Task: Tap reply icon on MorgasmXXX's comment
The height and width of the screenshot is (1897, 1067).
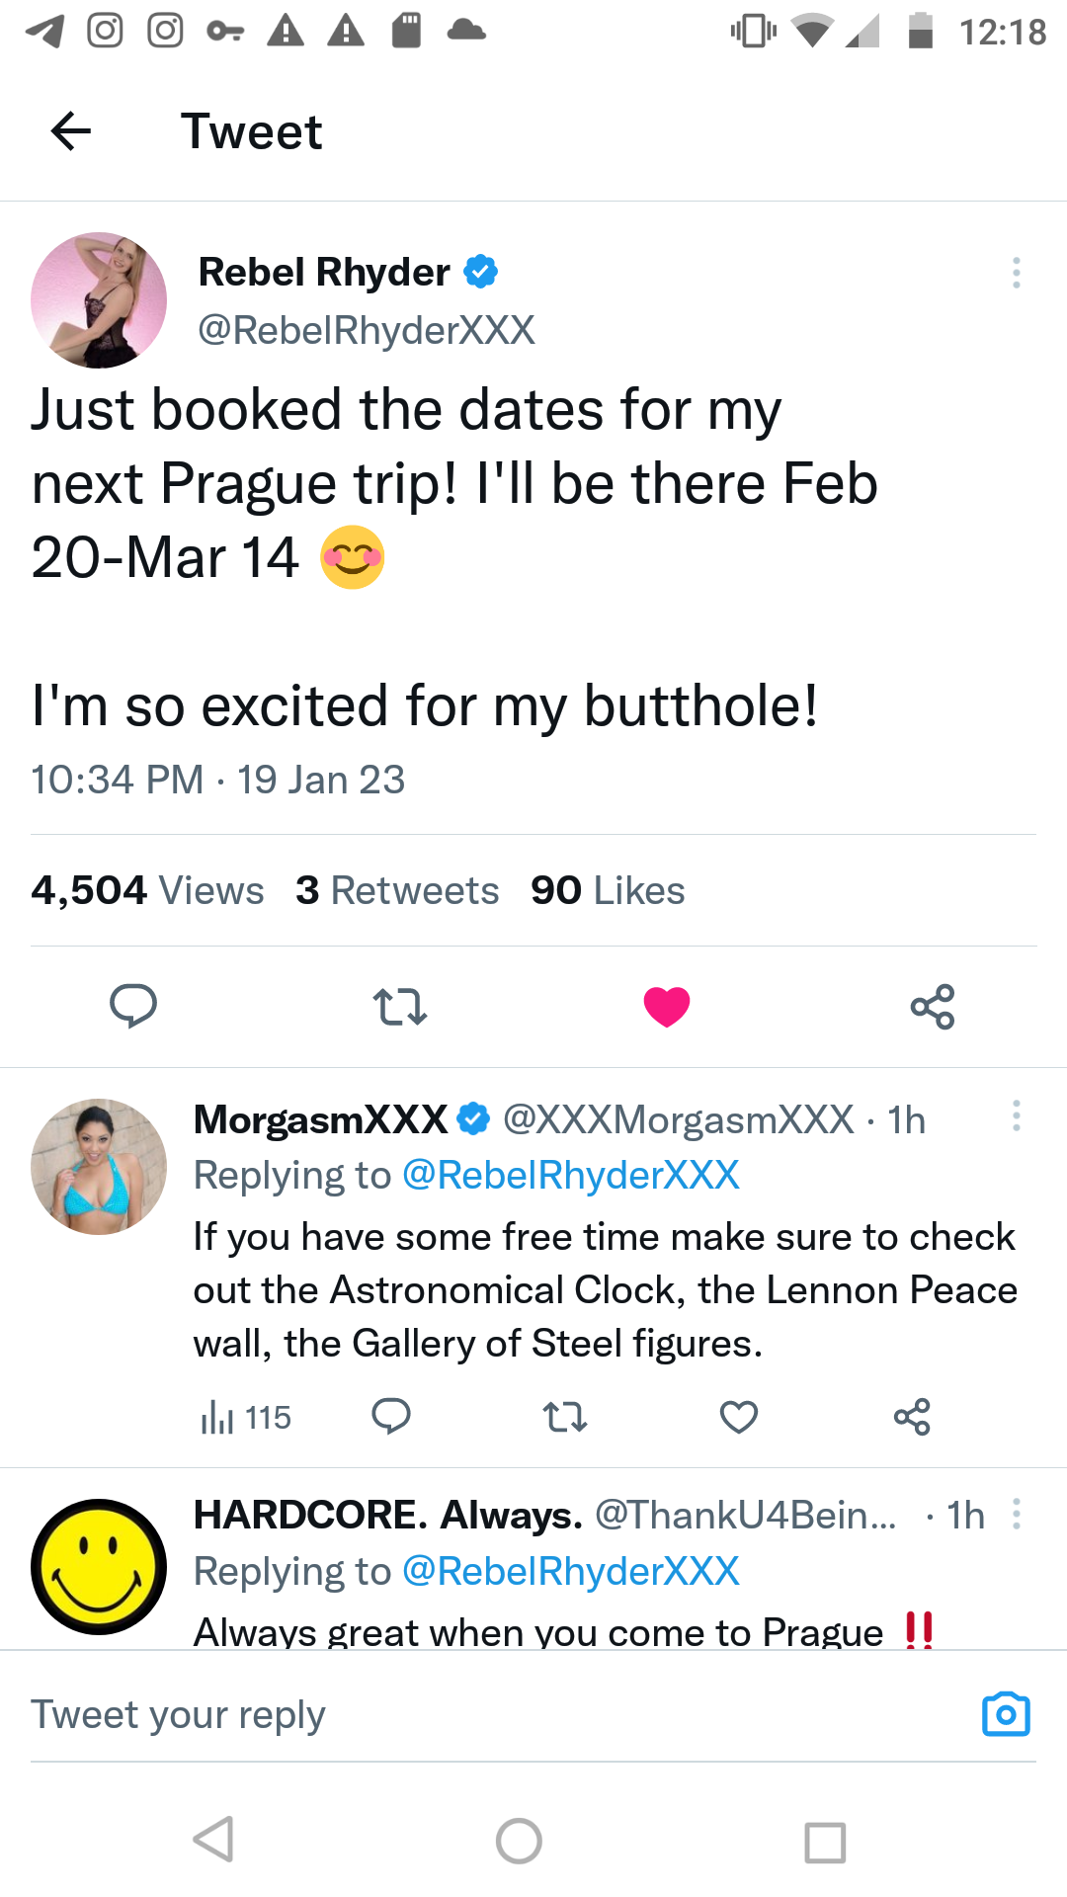Action: tap(391, 1417)
